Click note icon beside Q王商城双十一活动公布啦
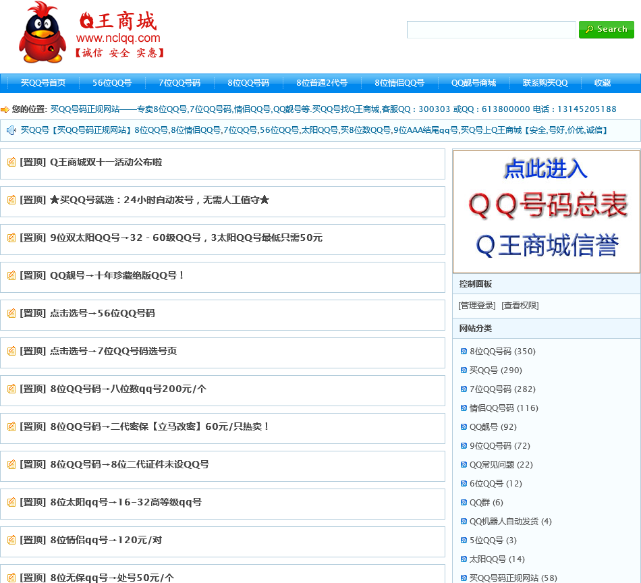641x583 pixels. tap(11, 163)
